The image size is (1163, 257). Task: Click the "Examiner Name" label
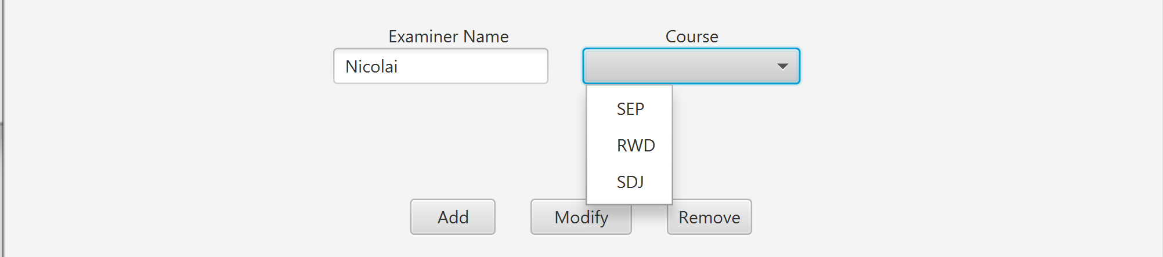(x=448, y=37)
